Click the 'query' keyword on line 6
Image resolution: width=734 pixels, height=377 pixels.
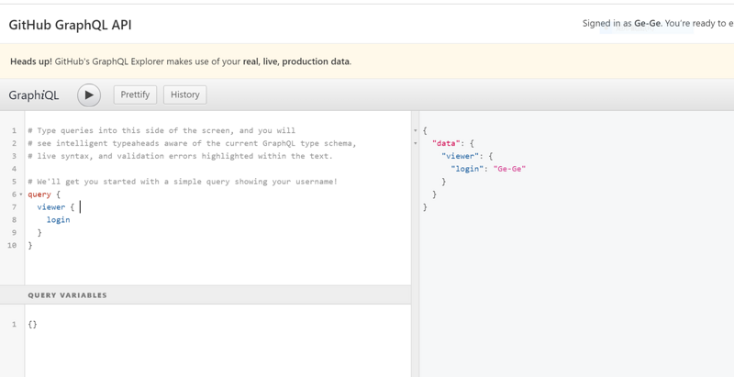tap(39, 194)
